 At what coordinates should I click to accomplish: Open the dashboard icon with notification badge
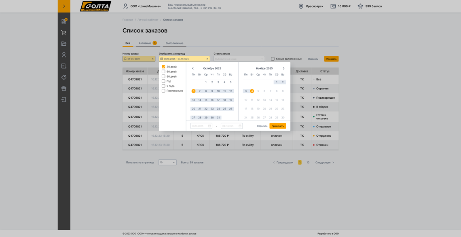pos(63,21)
